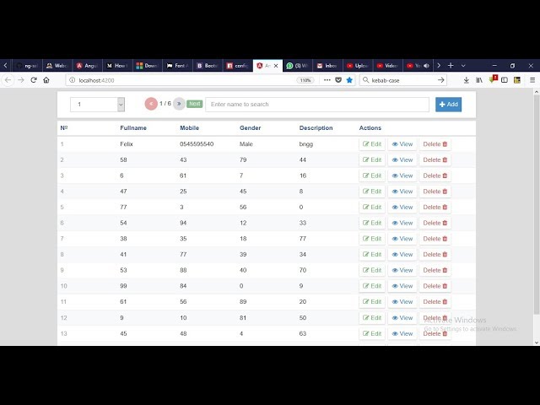Edit row 6

coord(372,223)
